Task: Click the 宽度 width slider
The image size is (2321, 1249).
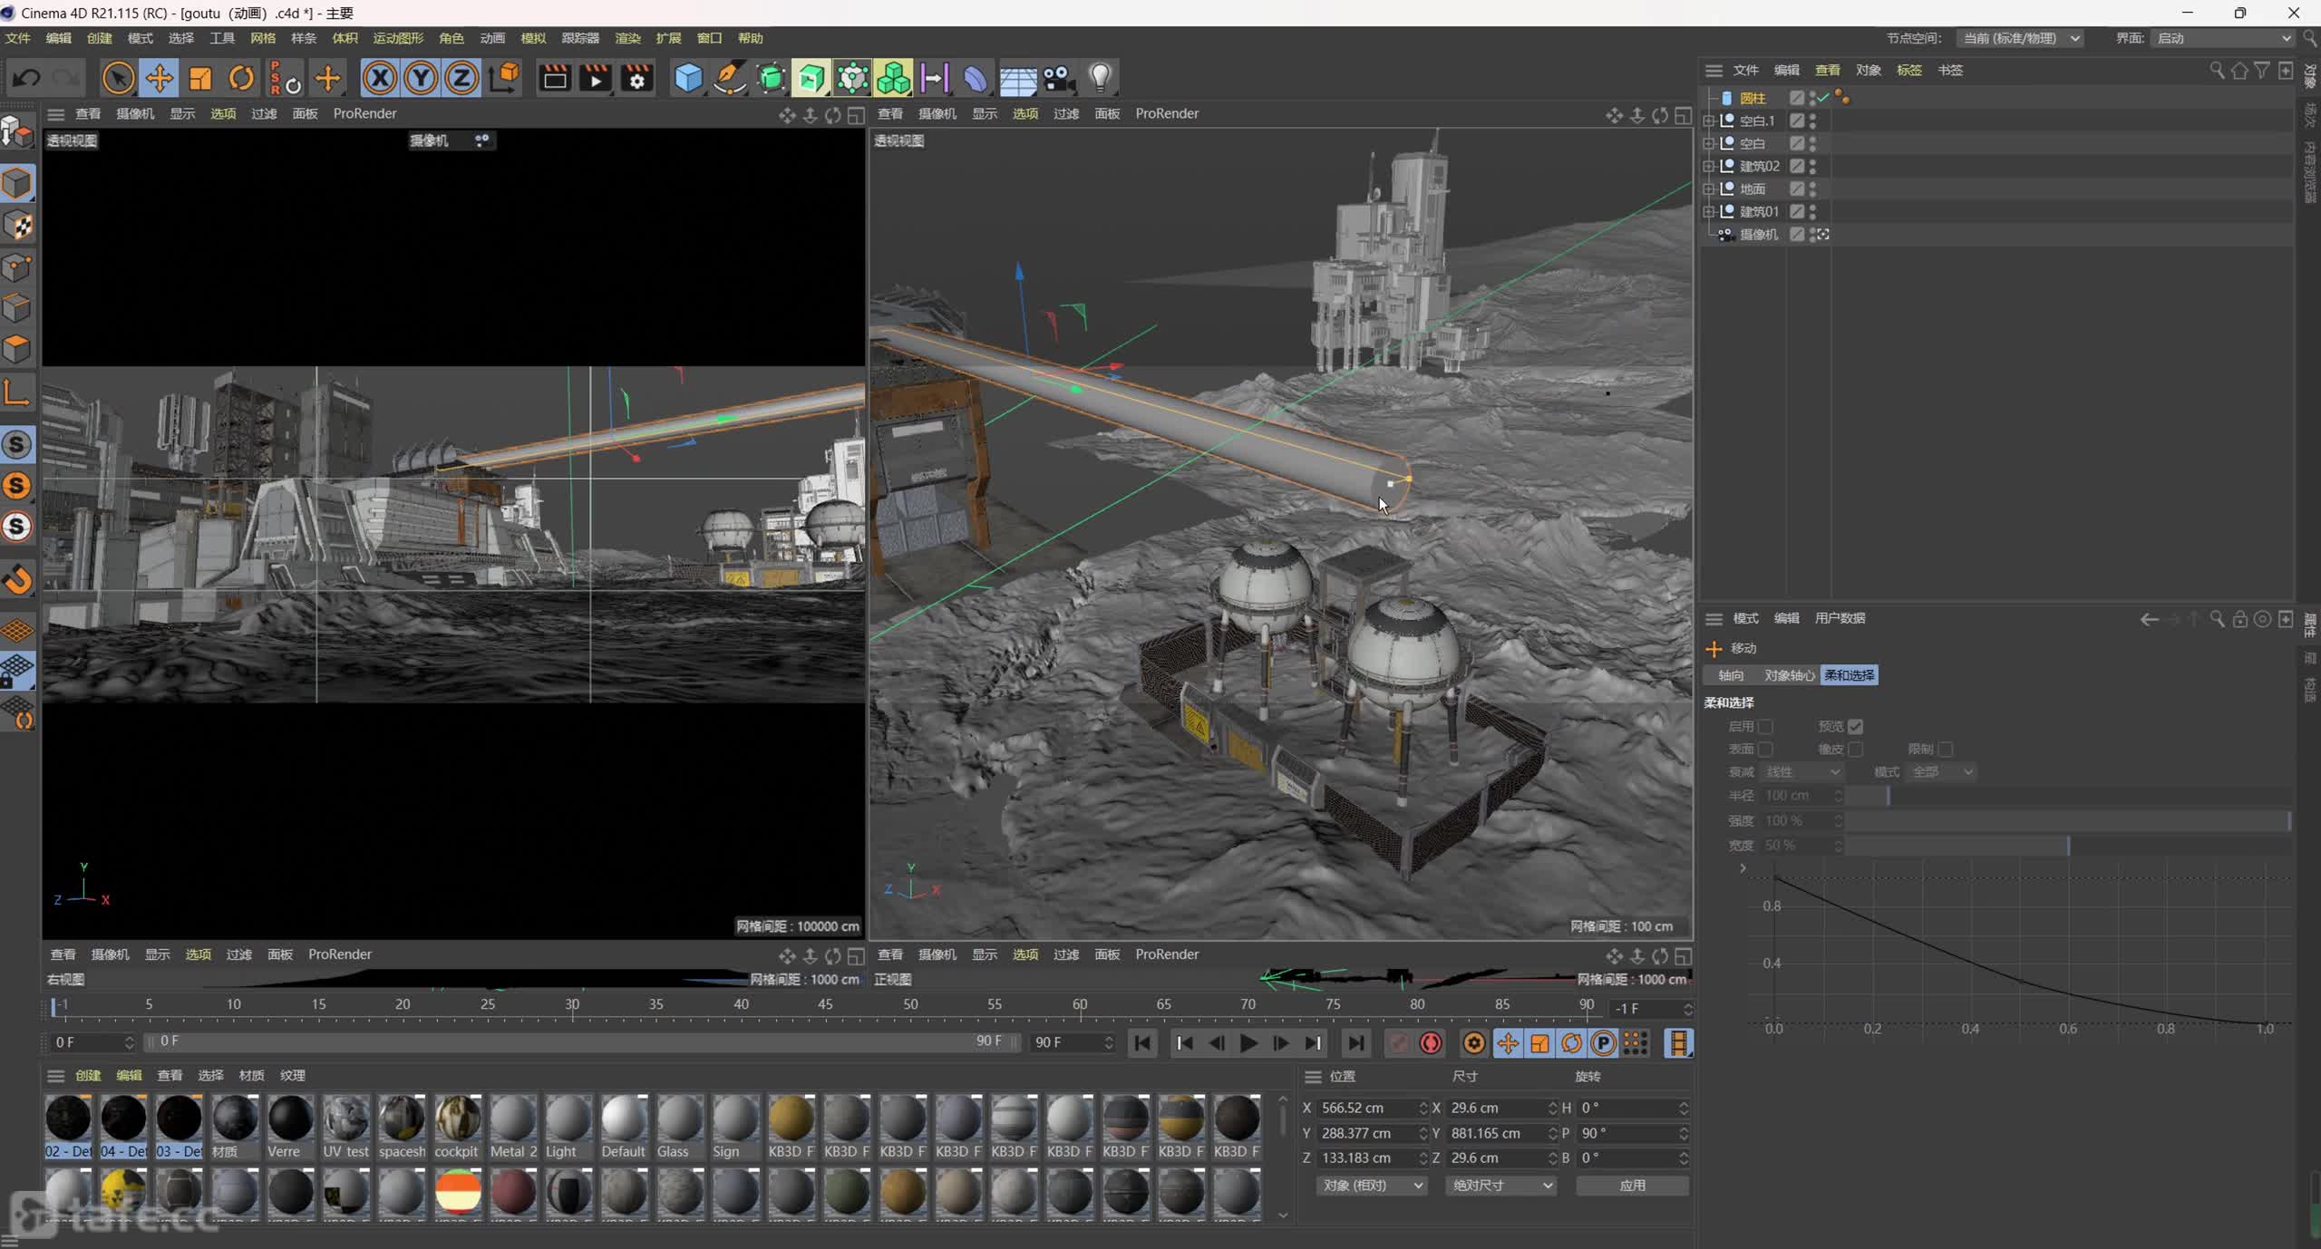Action: point(2069,845)
